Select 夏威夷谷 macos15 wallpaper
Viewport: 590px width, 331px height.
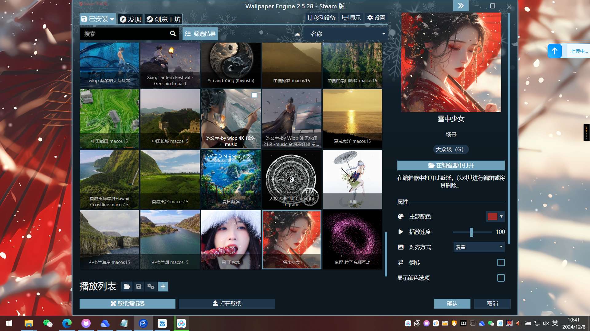click(x=170, y=179)
